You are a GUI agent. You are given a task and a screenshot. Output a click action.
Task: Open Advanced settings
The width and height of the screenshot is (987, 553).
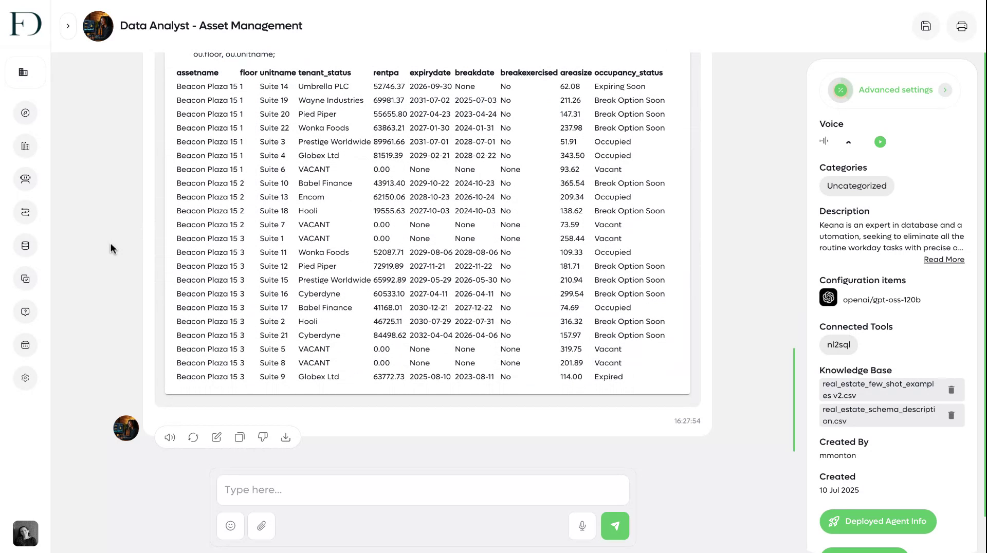[x=895, y=90]
